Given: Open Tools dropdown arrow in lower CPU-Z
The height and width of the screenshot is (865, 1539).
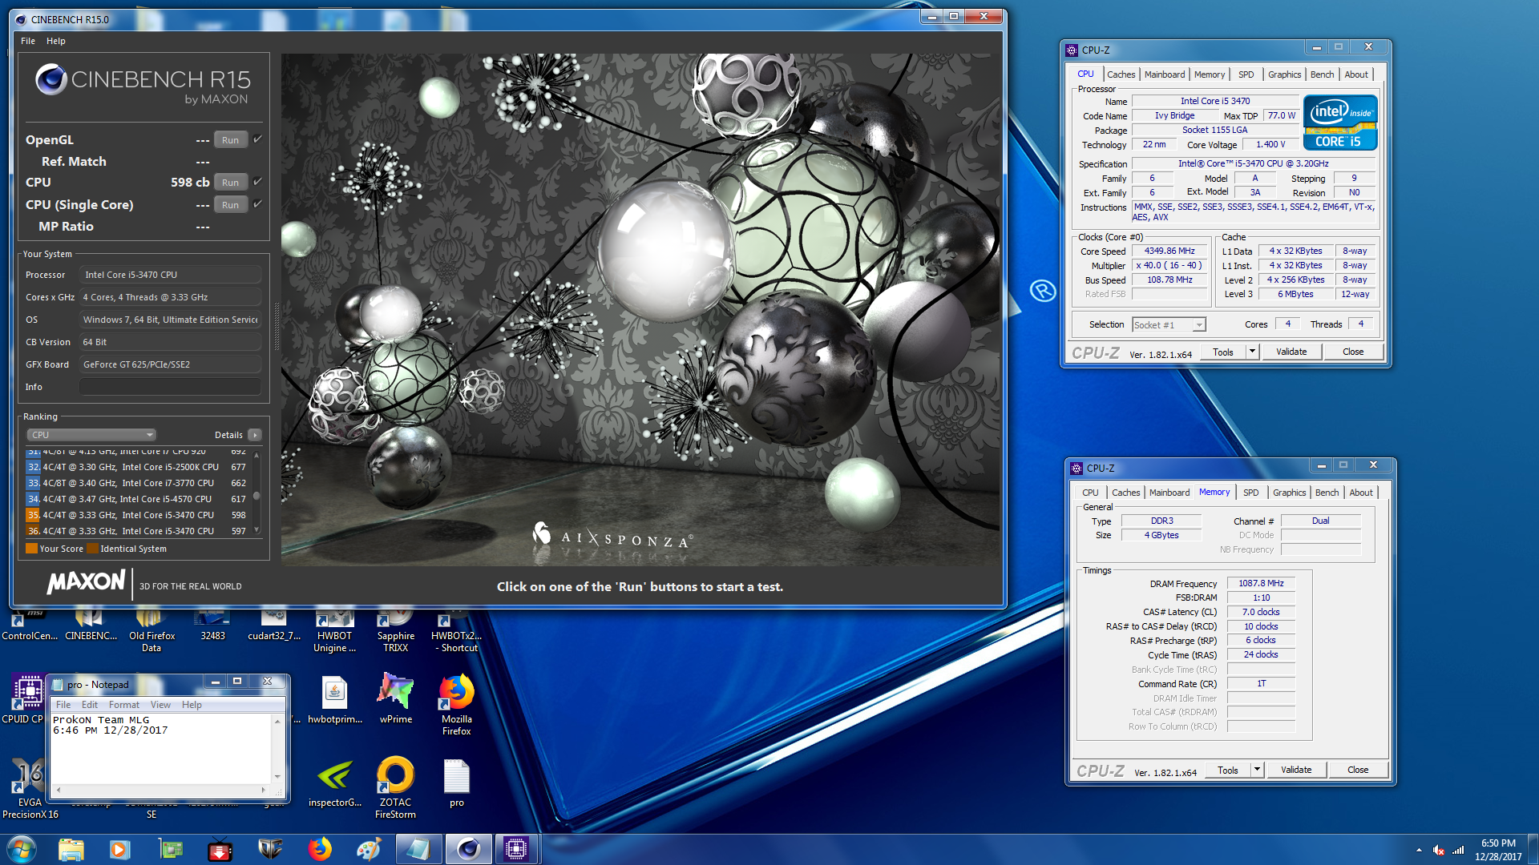Looking at the screenshot, I should (1257, 770).
